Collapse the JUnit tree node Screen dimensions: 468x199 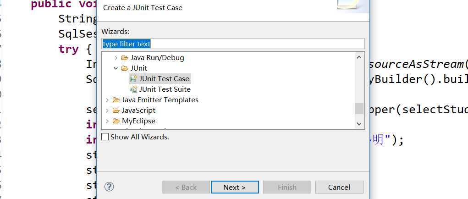(x=116, y=68)
